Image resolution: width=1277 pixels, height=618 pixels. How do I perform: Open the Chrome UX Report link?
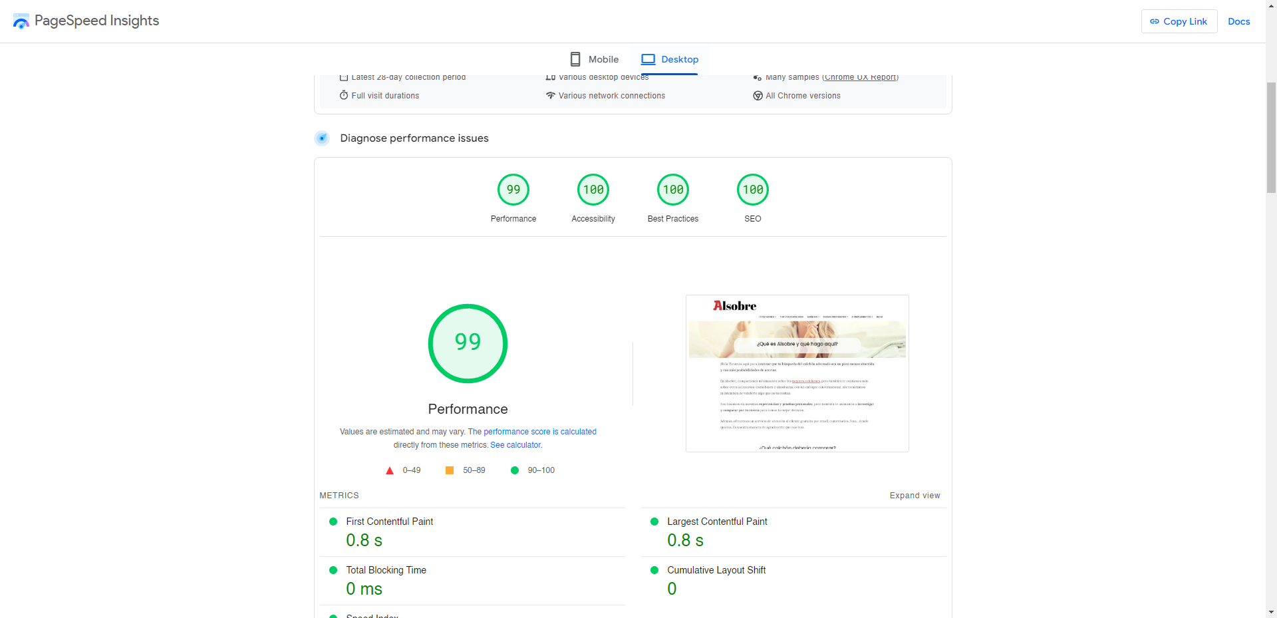click(861, 77)
